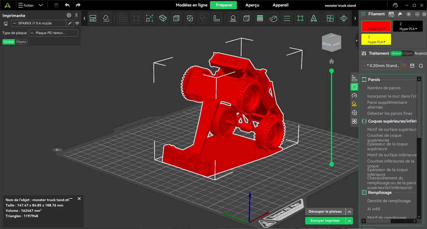
Task: Open filament 3 Hyper PLA dropdown
Action: (x=376, y=42)
